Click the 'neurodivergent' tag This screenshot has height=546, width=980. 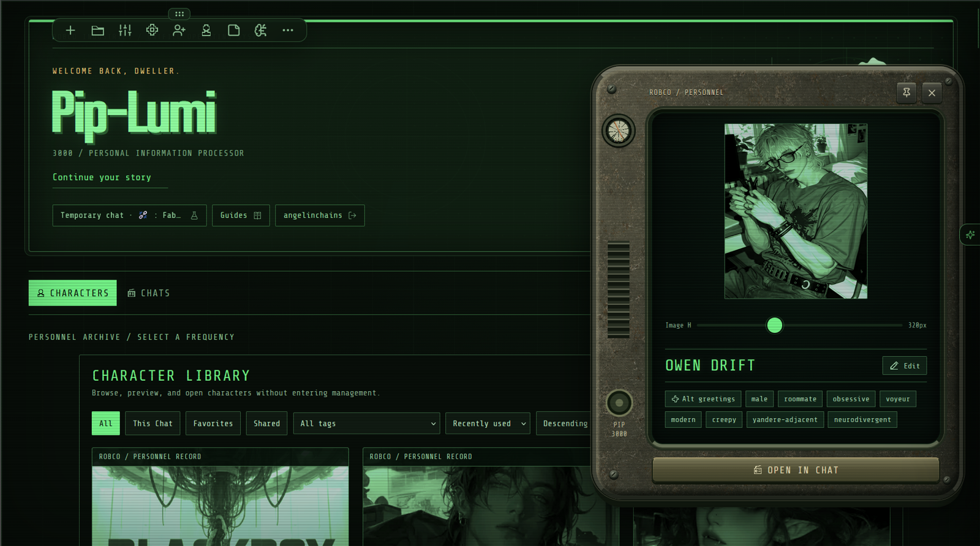point(862,420)
